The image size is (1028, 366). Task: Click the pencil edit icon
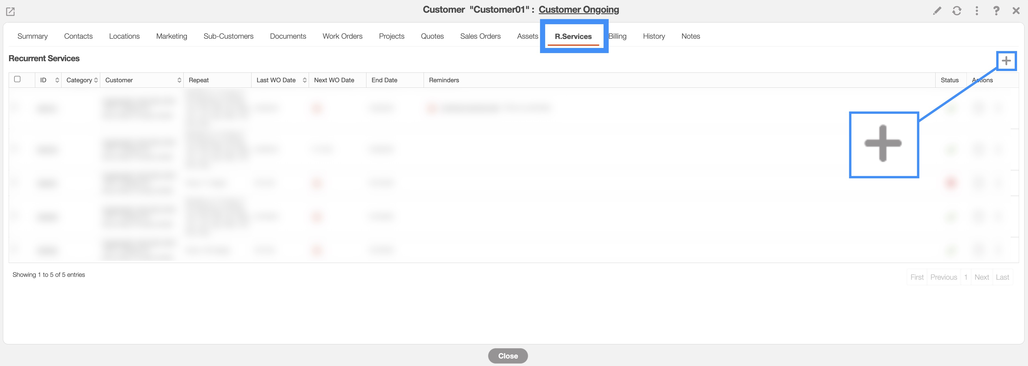[x=937, y=11]
